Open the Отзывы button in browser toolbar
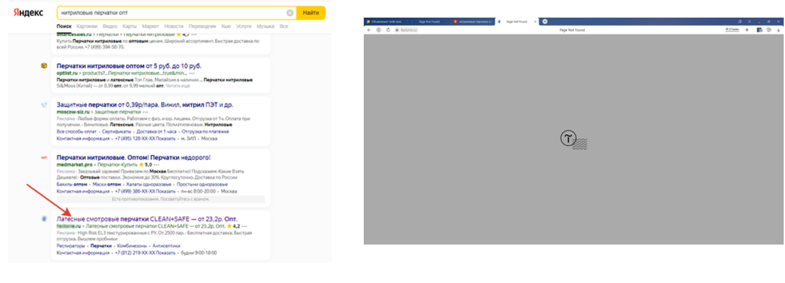785x283 pixels. click(x=732, y=29)
